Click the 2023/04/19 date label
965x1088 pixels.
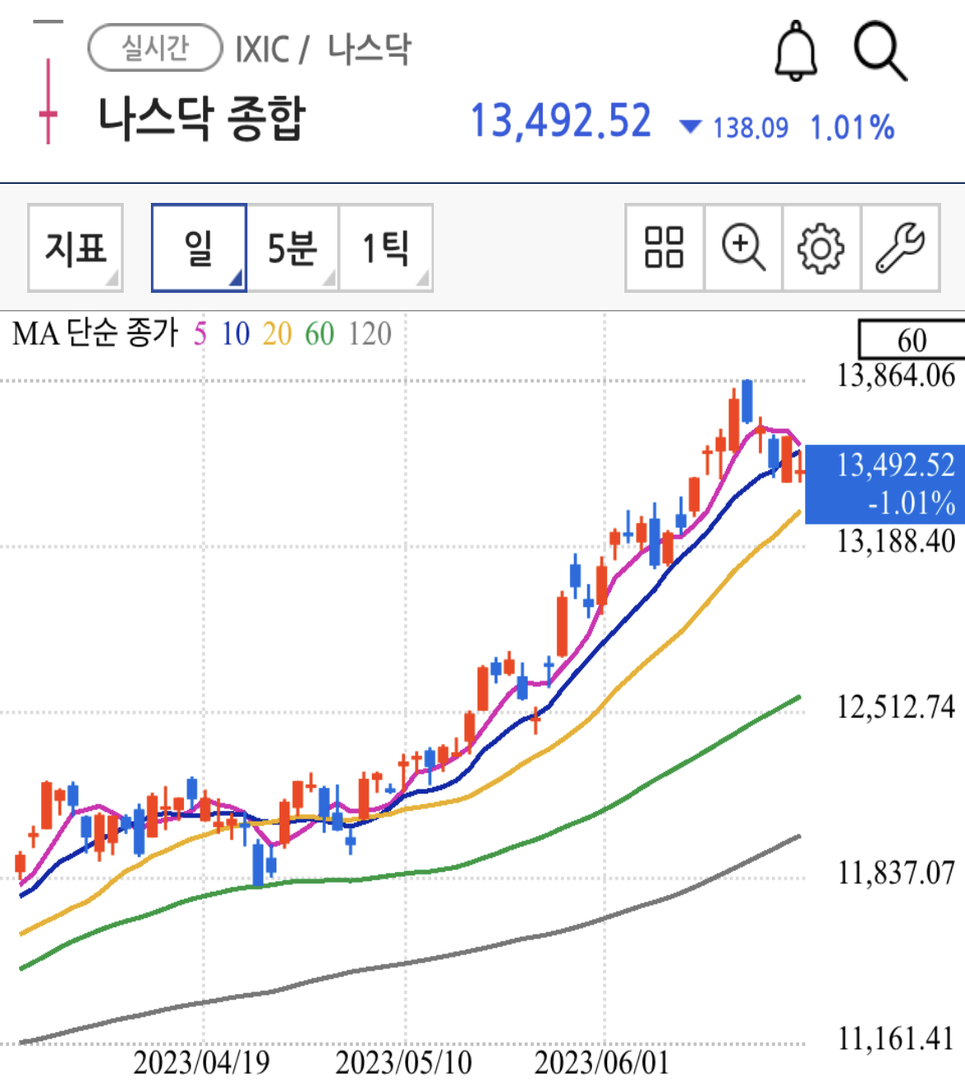(x=202, y=1062)
